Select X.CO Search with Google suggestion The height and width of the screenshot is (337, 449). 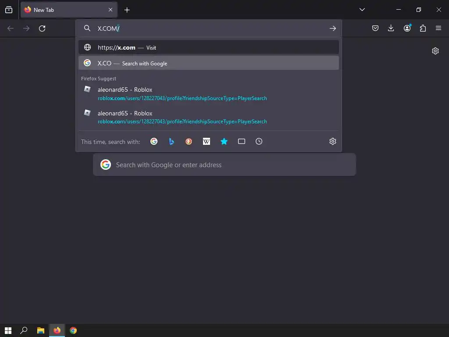click(x=208, y=63)
